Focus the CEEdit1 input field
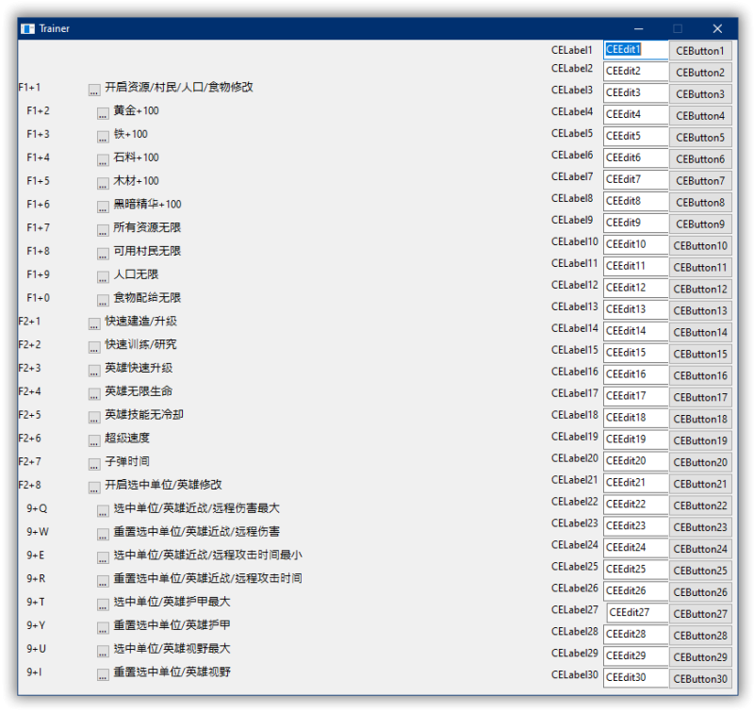This screenshot has width=754, height=713. click(x=635, y=50)
